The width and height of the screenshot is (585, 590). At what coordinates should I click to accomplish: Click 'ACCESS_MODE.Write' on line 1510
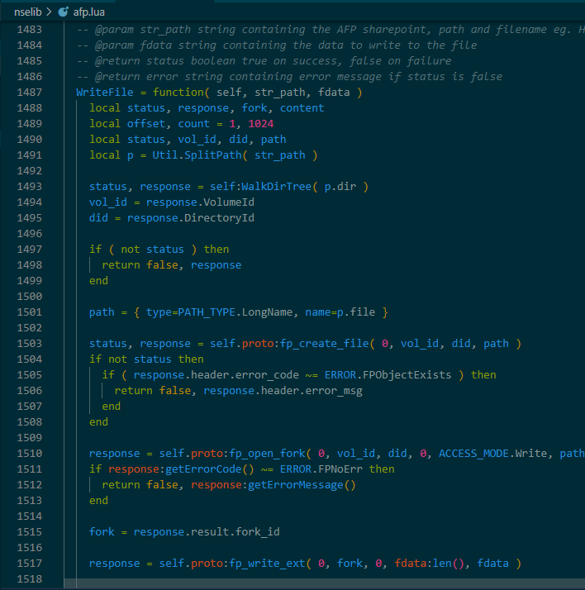coord(492,454)
